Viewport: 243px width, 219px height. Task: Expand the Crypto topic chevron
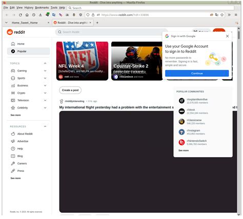[45, 93]
